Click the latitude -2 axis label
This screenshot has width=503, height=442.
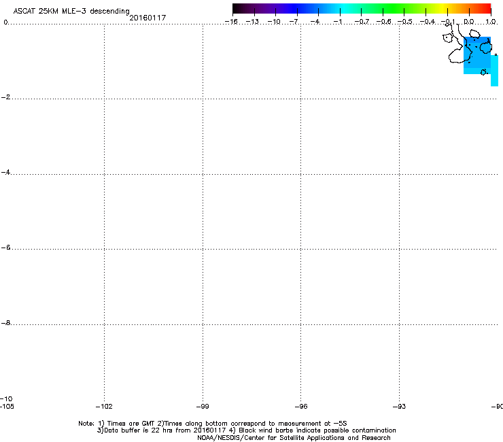[5, 97]
